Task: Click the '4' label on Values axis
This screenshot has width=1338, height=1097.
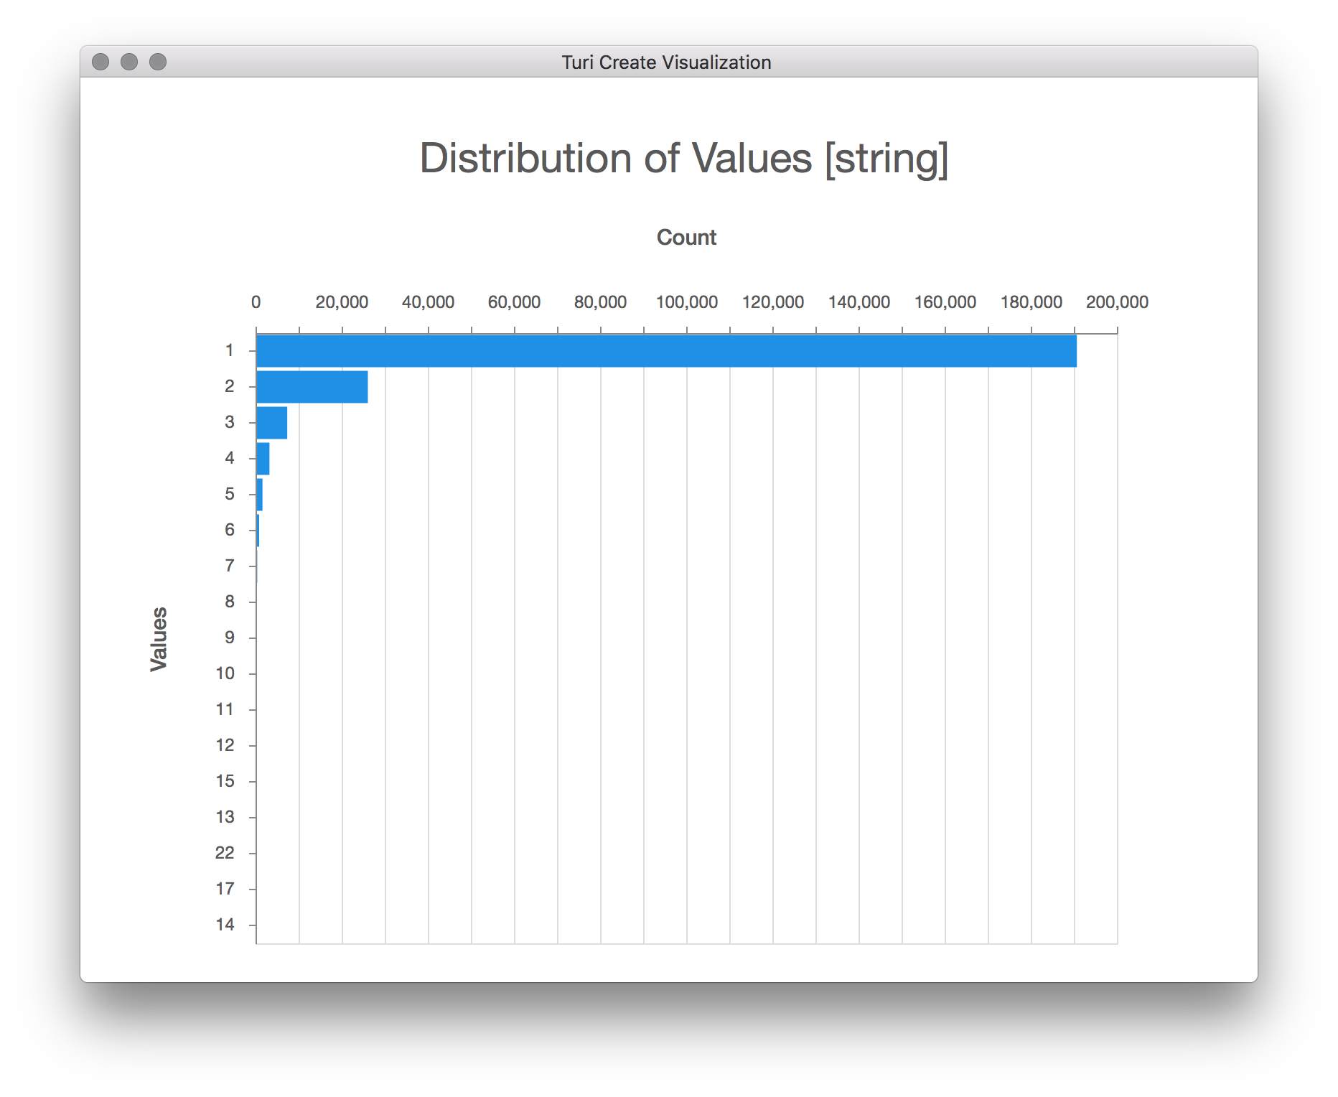Action: point(229,458)
